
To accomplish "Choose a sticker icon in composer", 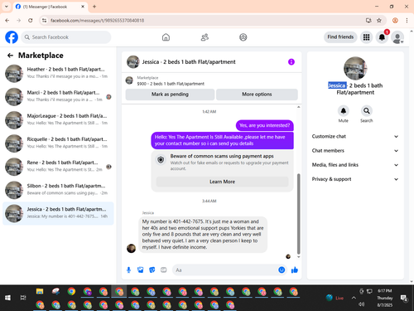I will pyautogui.click(x=152, y=270).
